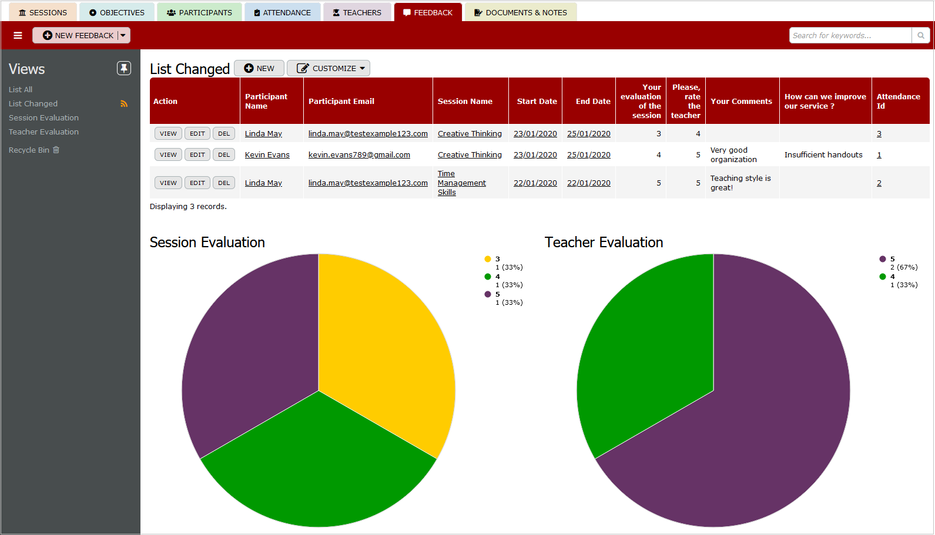Type in the keyword search field

pyautogui.click(x=850, y=36)
